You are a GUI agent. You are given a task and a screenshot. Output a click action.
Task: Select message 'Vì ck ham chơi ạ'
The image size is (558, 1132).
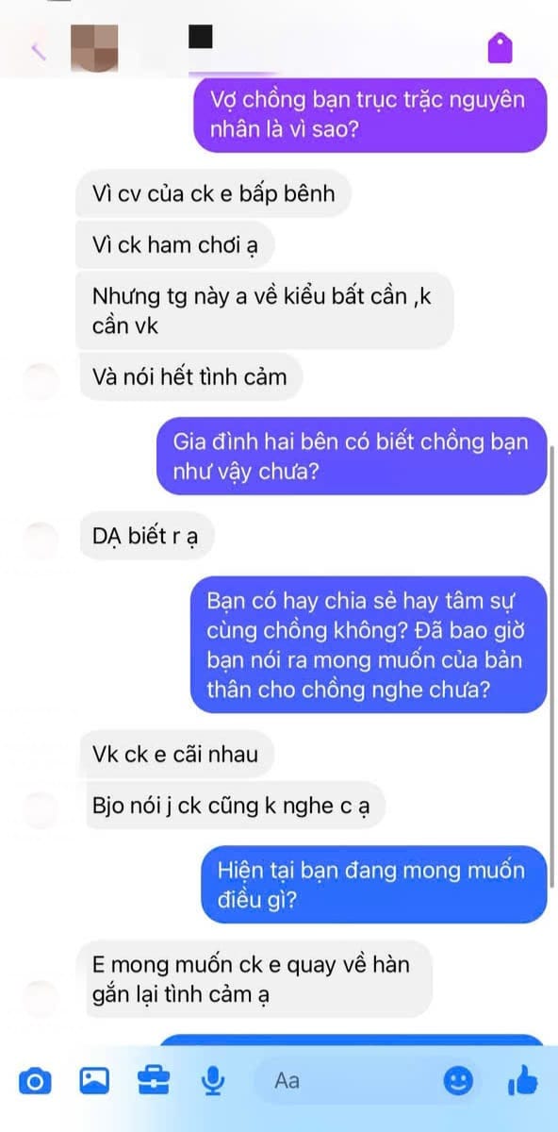tap(175, 247)
